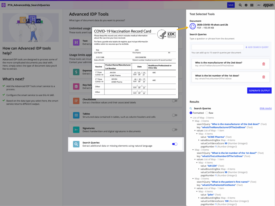The image size is (275, 206).
Task: Expand valueBoundingBox under ACME Pharma value
Action: 199,140
